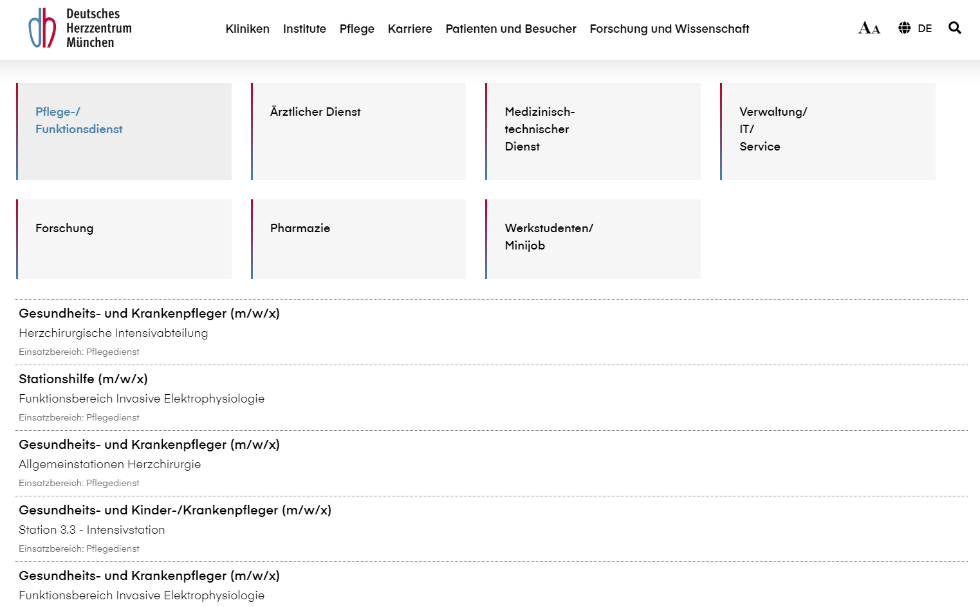Screen dimensions: 980x607
Task: Select the Pharmazie category tile
Action: 358,239
